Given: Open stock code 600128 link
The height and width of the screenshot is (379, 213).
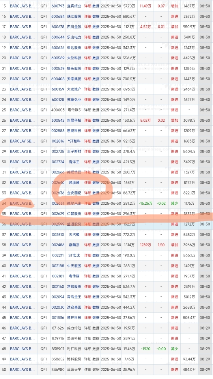Looking at the screenshot, I should click(58, 100).
